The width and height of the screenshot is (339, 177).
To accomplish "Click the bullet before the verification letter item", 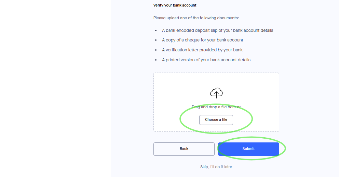I will point(156,50).
